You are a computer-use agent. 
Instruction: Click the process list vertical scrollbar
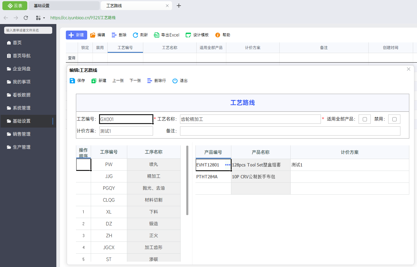click(187, 180)
